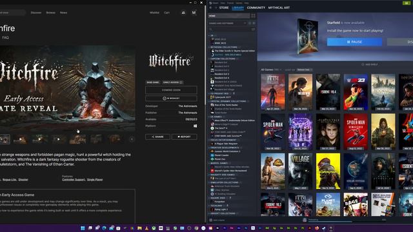Switch to the Steam Library tab
This screenshot has height=232, width=413.
click(237, 8)
